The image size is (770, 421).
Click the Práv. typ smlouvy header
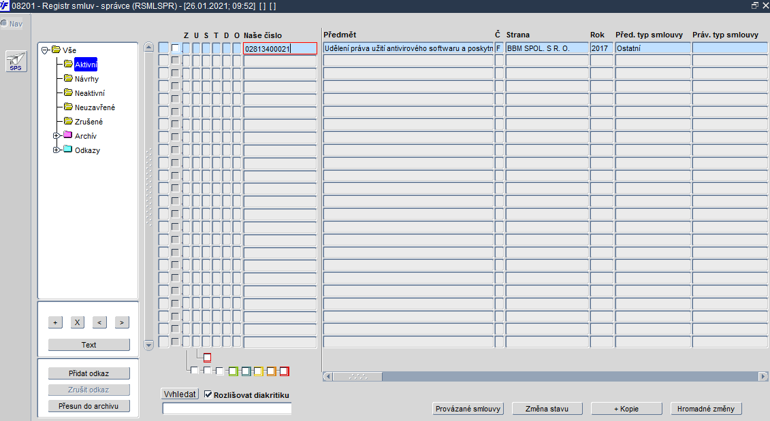(x=725, y=35)
